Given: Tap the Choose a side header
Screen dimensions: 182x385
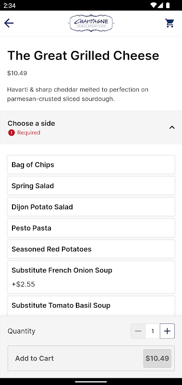Looking at the screenshot, I should click(91, 127).
